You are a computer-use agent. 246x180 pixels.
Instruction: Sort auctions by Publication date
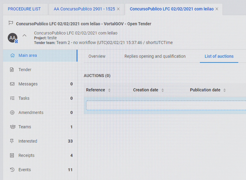pyautogui.click(x=224, y=90)
